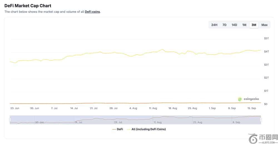Show the Max time range
Screen dimensions: 278x144
tap(264, 25)
